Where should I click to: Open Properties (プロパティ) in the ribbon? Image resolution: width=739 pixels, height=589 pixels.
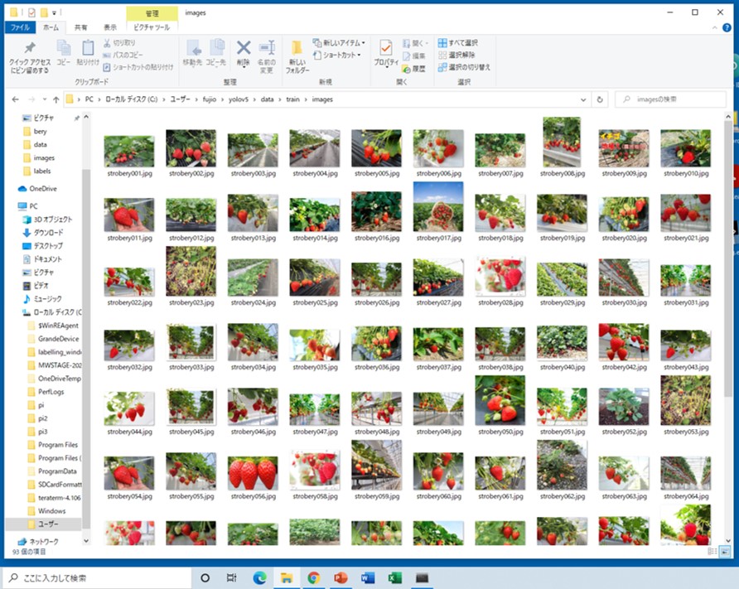pyautogui.click(x=385, y=53)
